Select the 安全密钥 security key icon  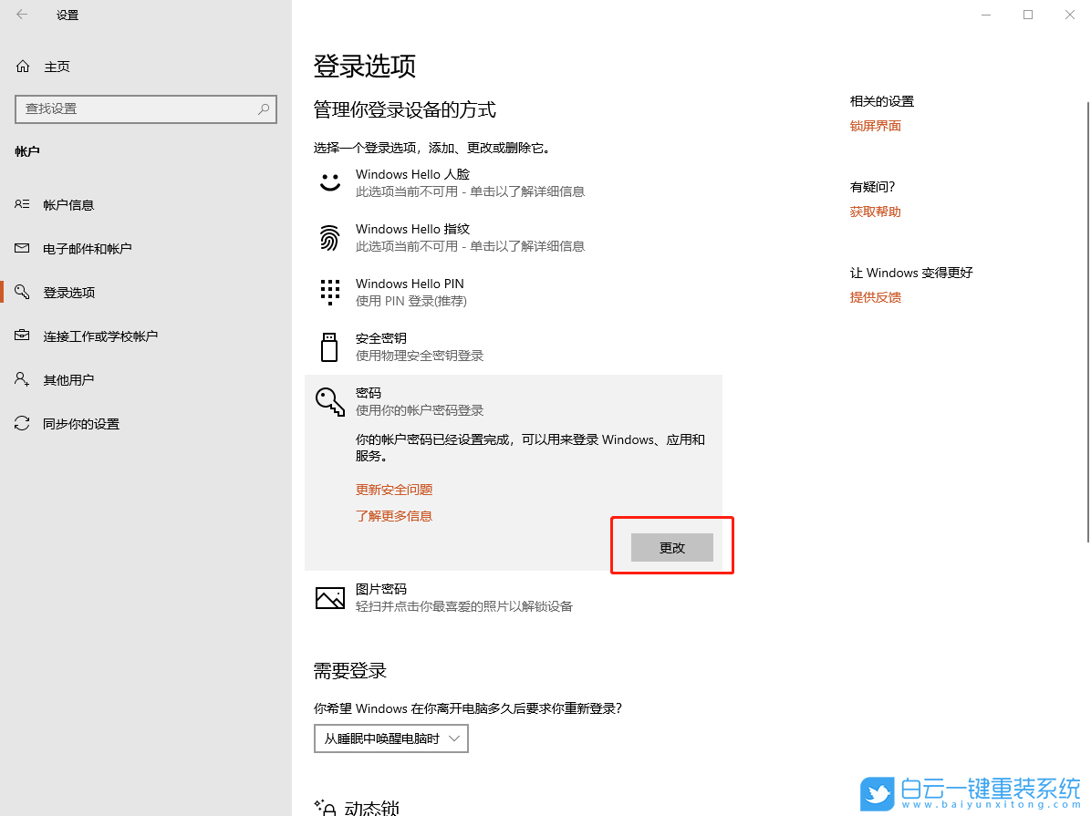click(x=329, y=346)
